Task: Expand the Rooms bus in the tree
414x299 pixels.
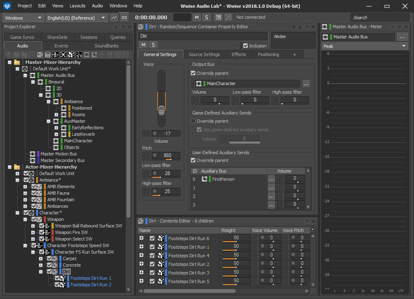Action: [56, 115]
